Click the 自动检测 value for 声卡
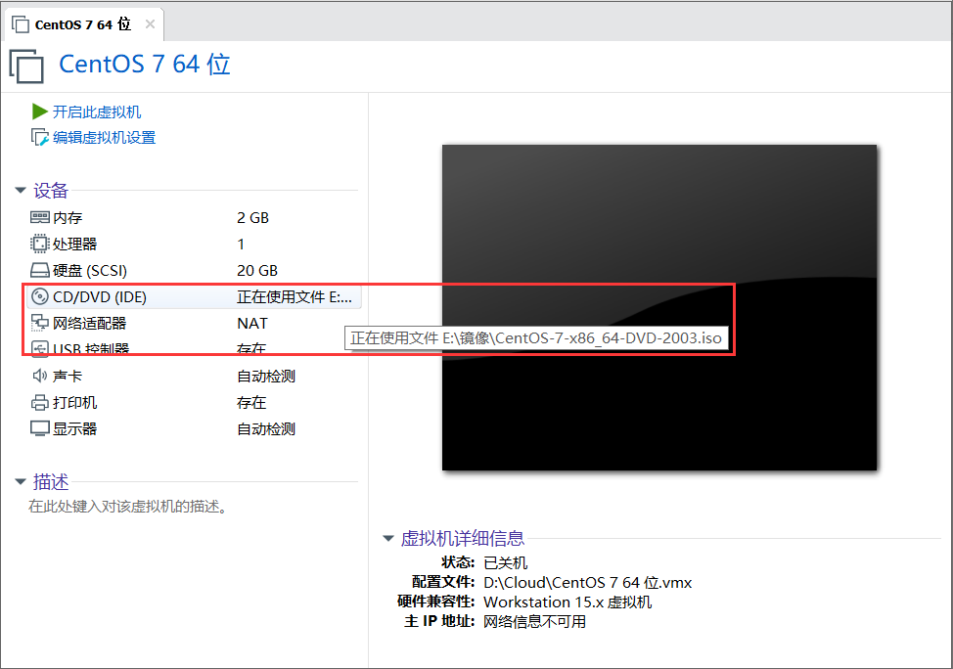Screen dimensions: 953x669 pos(265,377)
